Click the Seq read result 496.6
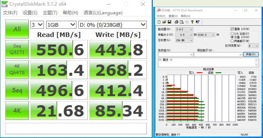The width and height of the screenshot is (263, 138). (x=59, y=90)
